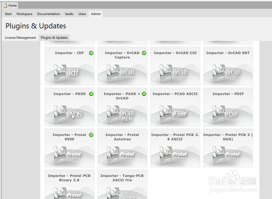Switch to the Start tab
Viewport: 272px width, 199px height.
point(8,14)
